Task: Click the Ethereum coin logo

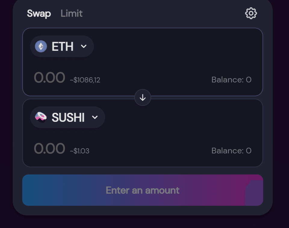Action: 41,46
